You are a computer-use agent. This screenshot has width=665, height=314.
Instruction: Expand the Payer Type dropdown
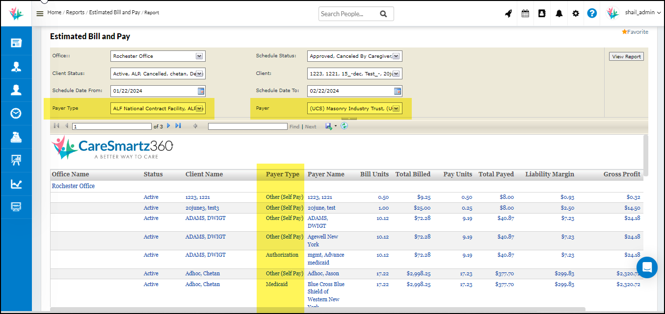pyautogui.click(x=199, y=109)
